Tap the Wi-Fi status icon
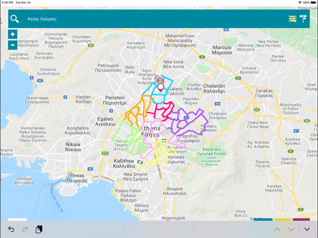318x238 pixels. [x=300, y=2]
